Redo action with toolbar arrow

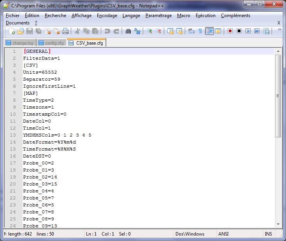click(x=116, y=31)
